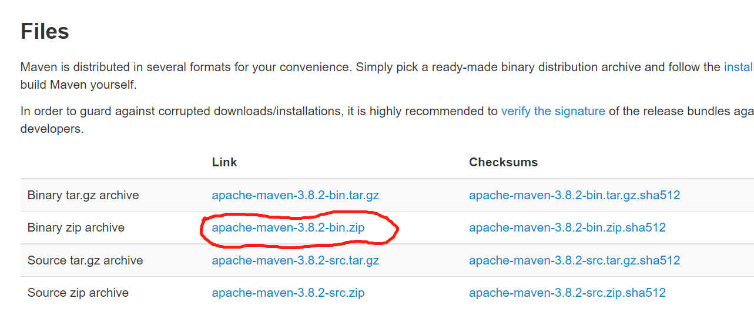
Task: Follow the 'verify the signature' link
Action: click(553, 111)
